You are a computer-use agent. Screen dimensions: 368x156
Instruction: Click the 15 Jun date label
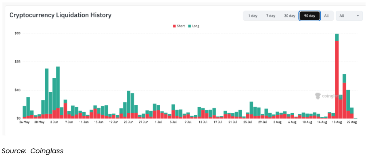[99, 122]
